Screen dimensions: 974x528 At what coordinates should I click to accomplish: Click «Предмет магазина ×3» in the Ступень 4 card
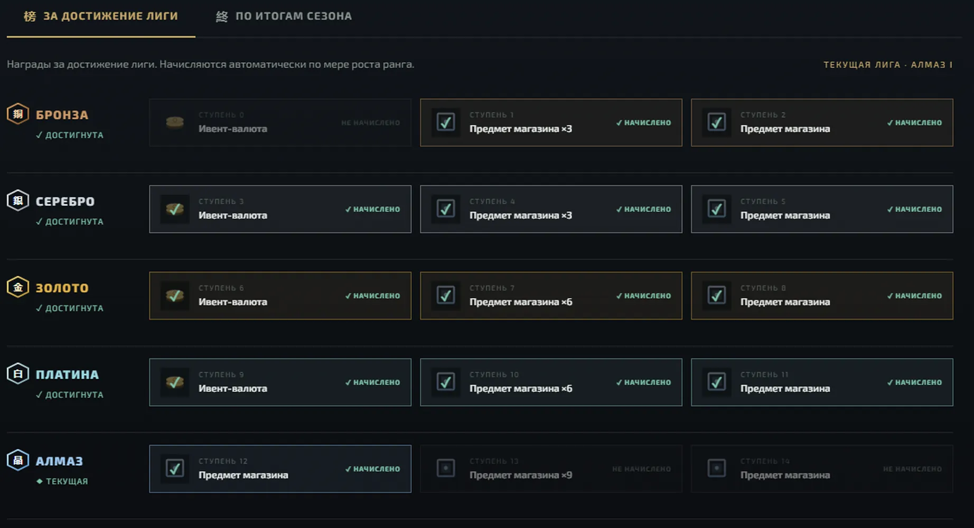pos(521,215)
